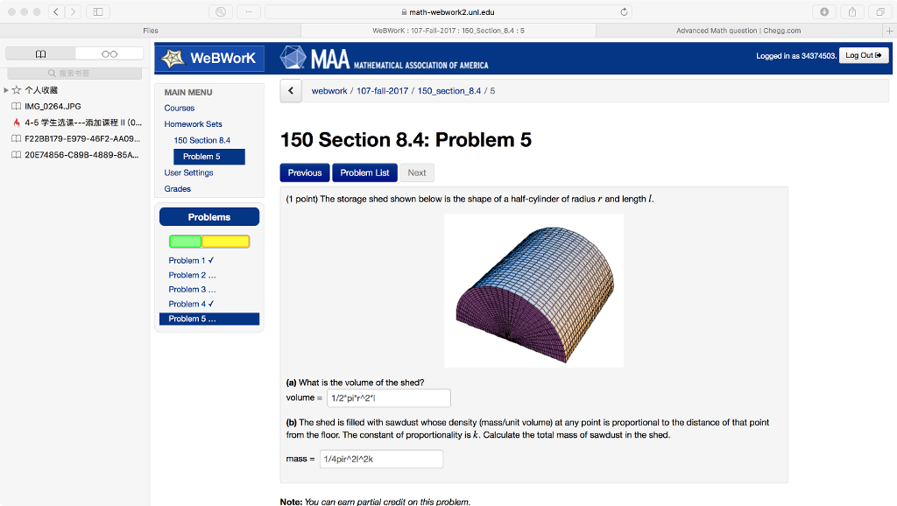This screenshot has width=897, height=506.
Task: Open Problem 1 from the Problems panel
Action: click(x=188, y=260)
